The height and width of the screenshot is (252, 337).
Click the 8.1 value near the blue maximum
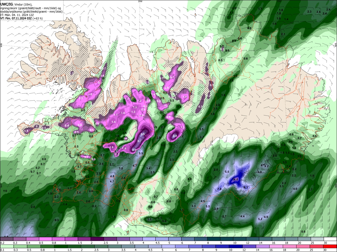[x=246, y=187]
